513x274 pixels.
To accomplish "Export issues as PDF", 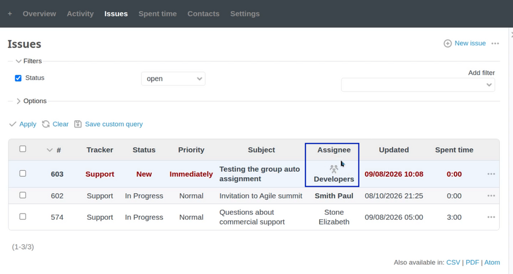I will 472,262.
